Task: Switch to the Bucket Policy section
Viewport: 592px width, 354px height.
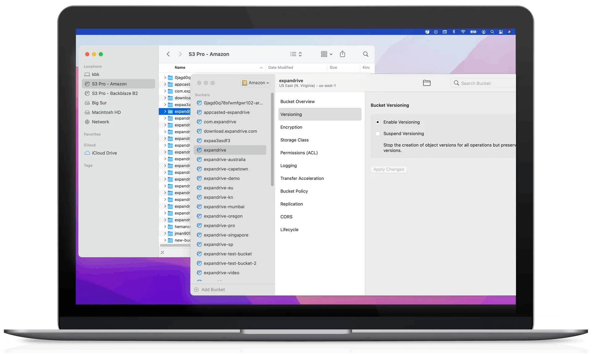Action: coord(294,191)
